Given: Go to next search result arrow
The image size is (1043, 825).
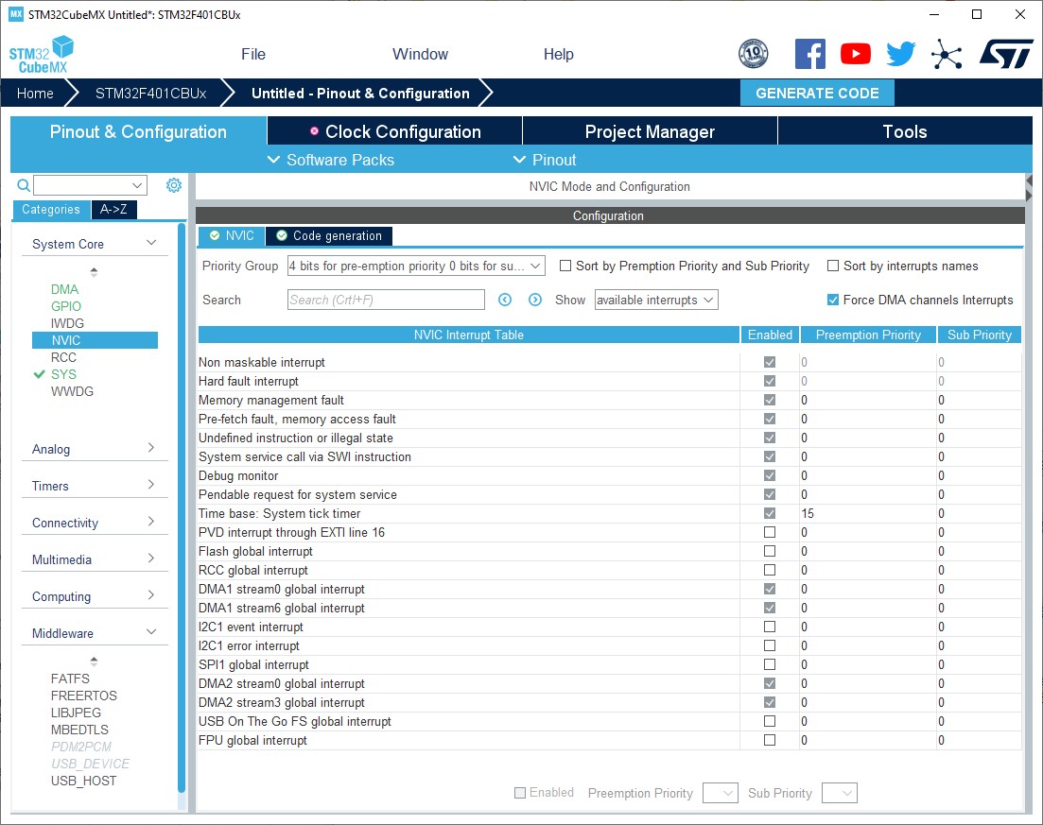Looking at the screenshot, I should pos(535,300).
